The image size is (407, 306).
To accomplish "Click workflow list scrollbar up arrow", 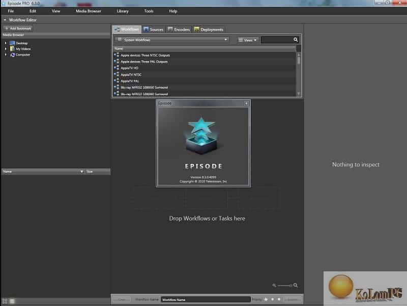I will click(299, 54).
